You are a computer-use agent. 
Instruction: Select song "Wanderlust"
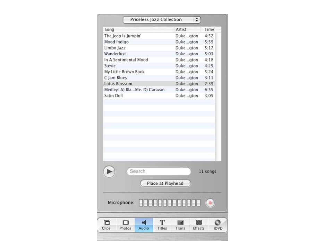[x=159, y=54]
